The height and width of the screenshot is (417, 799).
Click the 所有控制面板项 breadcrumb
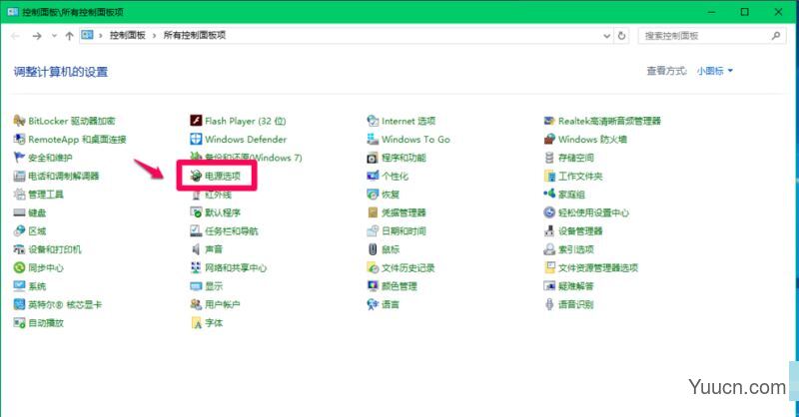click(x=195, y=35)
